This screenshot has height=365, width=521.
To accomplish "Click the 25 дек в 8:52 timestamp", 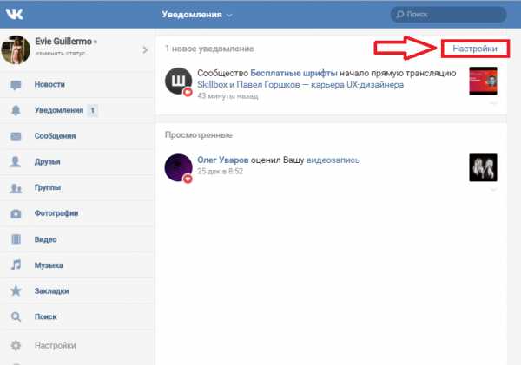I will click(x=220, y=171).
